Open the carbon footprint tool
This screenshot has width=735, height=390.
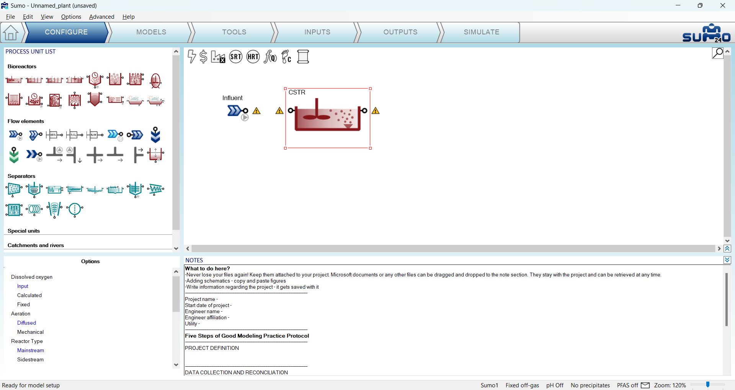click(286, 57)
